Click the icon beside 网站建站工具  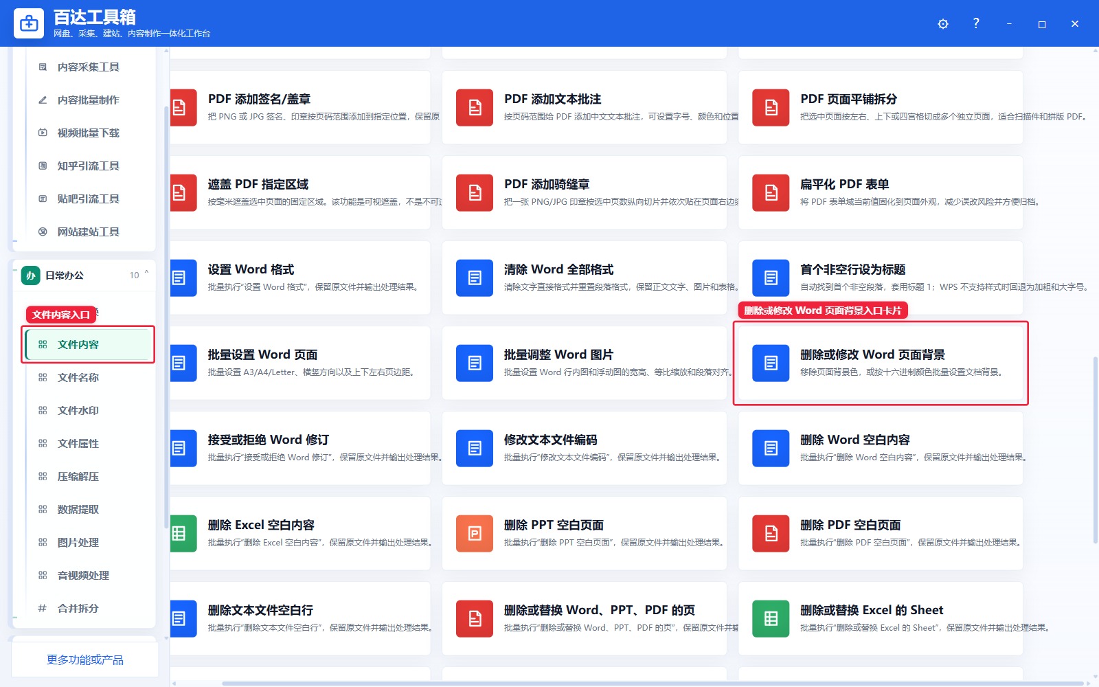point(43,232)
